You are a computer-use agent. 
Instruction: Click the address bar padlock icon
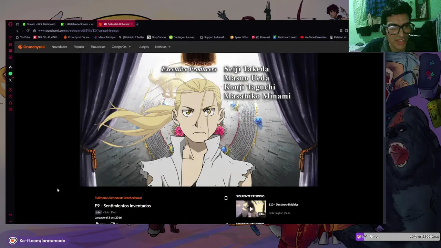[34, 31]
